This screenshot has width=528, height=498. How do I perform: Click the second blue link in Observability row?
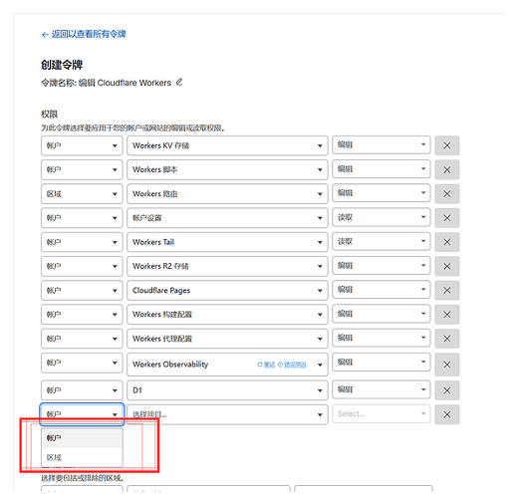pos(292,365)
